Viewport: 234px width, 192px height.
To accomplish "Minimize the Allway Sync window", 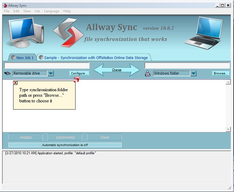I will tap(218, 5).
